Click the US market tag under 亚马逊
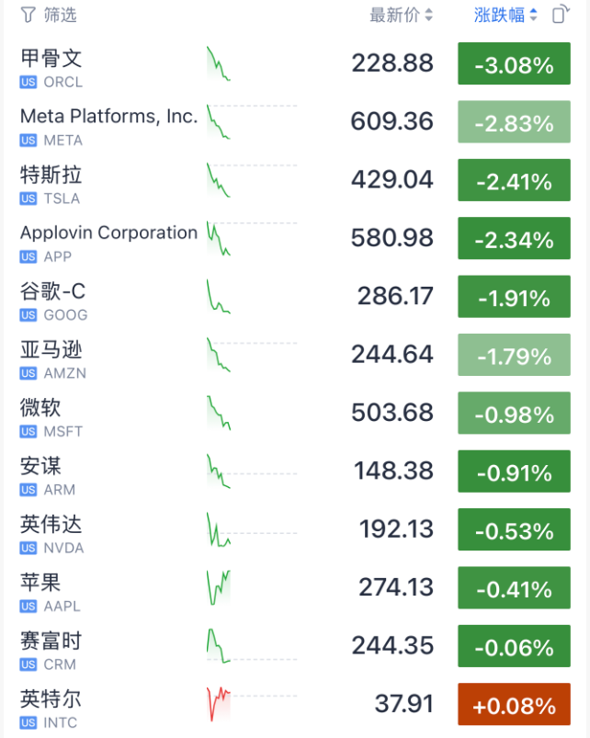The image size is (590, 738). [28, 373]
